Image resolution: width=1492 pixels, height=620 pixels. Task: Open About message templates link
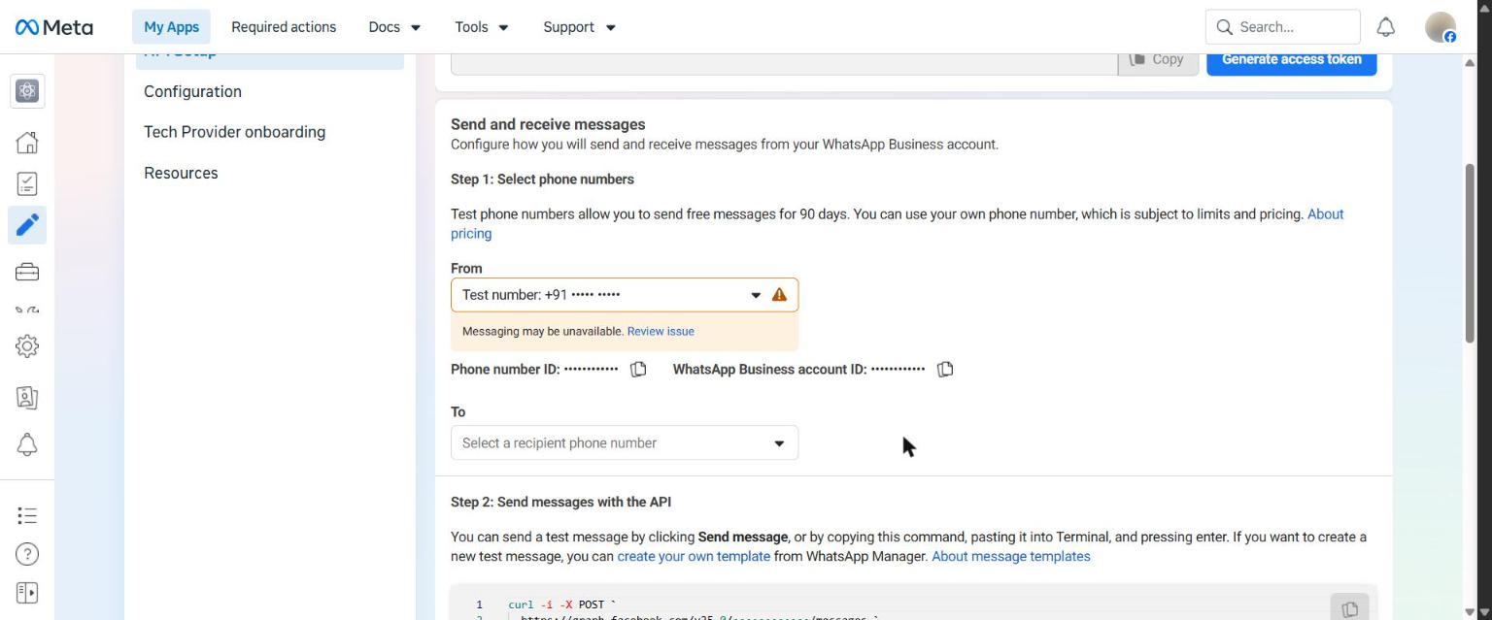[x=1011, y=557]
